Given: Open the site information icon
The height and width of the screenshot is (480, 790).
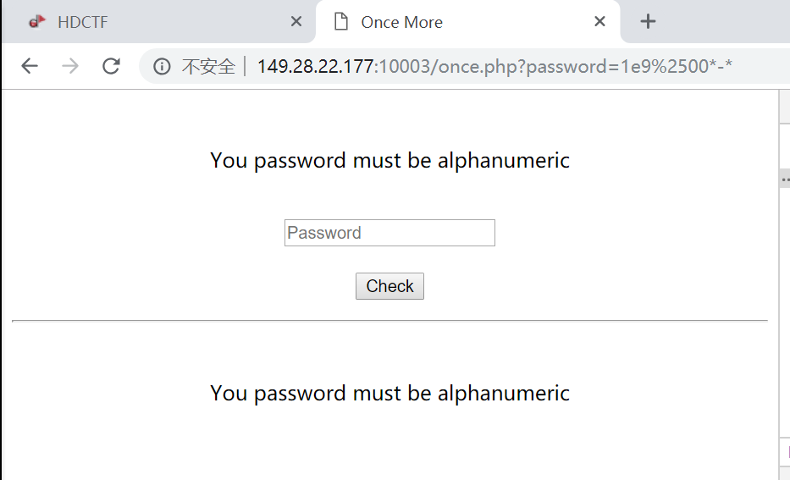Looking at the screenshot, I should pyautogui.click(x=162, y=66).
